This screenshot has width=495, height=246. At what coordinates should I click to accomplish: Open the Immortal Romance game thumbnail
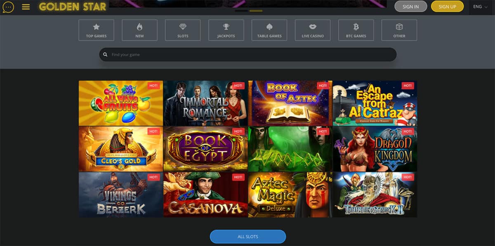(x=205, y=103)
